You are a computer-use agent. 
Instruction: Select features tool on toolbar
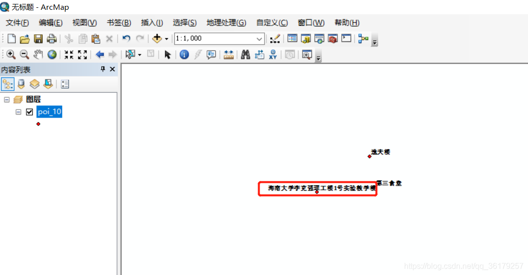click(130, 54)
